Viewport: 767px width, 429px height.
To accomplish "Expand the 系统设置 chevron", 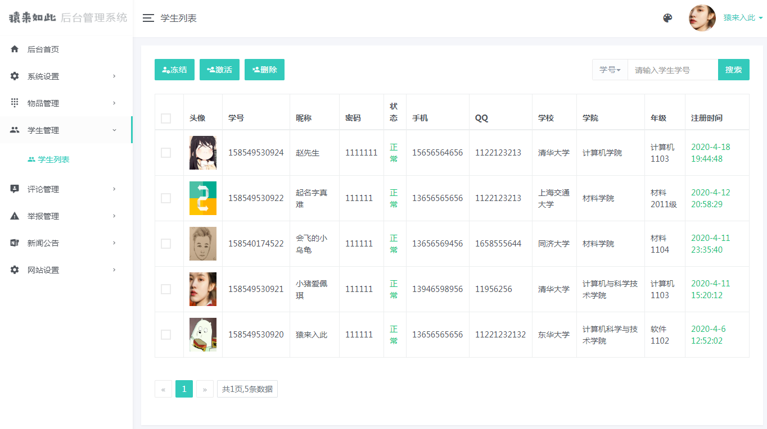I will click(114, 76).
